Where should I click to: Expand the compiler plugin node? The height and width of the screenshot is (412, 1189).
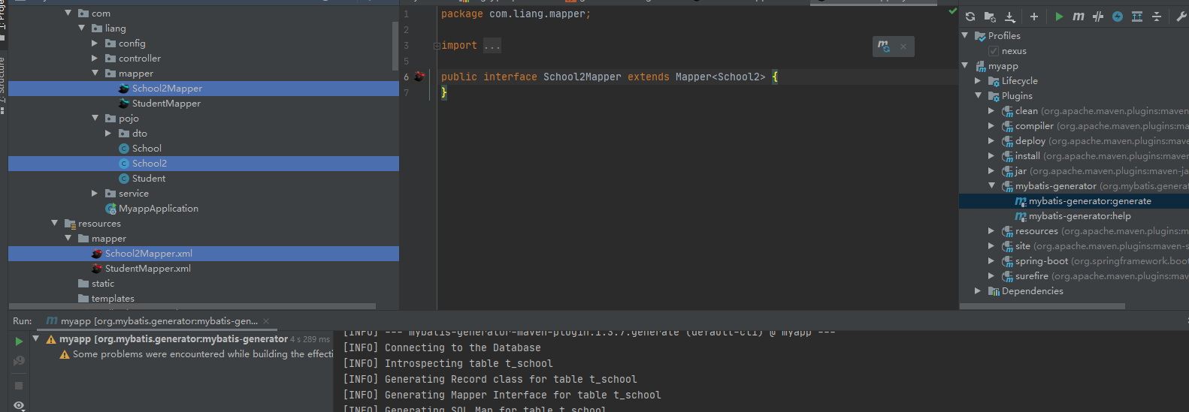991,125
